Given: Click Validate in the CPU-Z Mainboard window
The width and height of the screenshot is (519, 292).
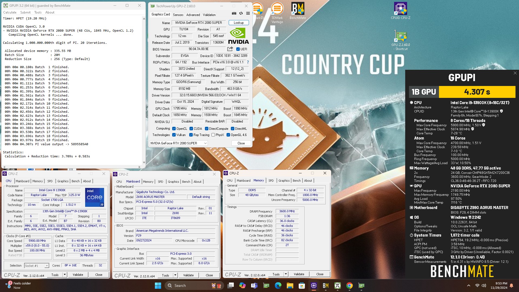Looking at the screenshot, I should pos(188,275).
